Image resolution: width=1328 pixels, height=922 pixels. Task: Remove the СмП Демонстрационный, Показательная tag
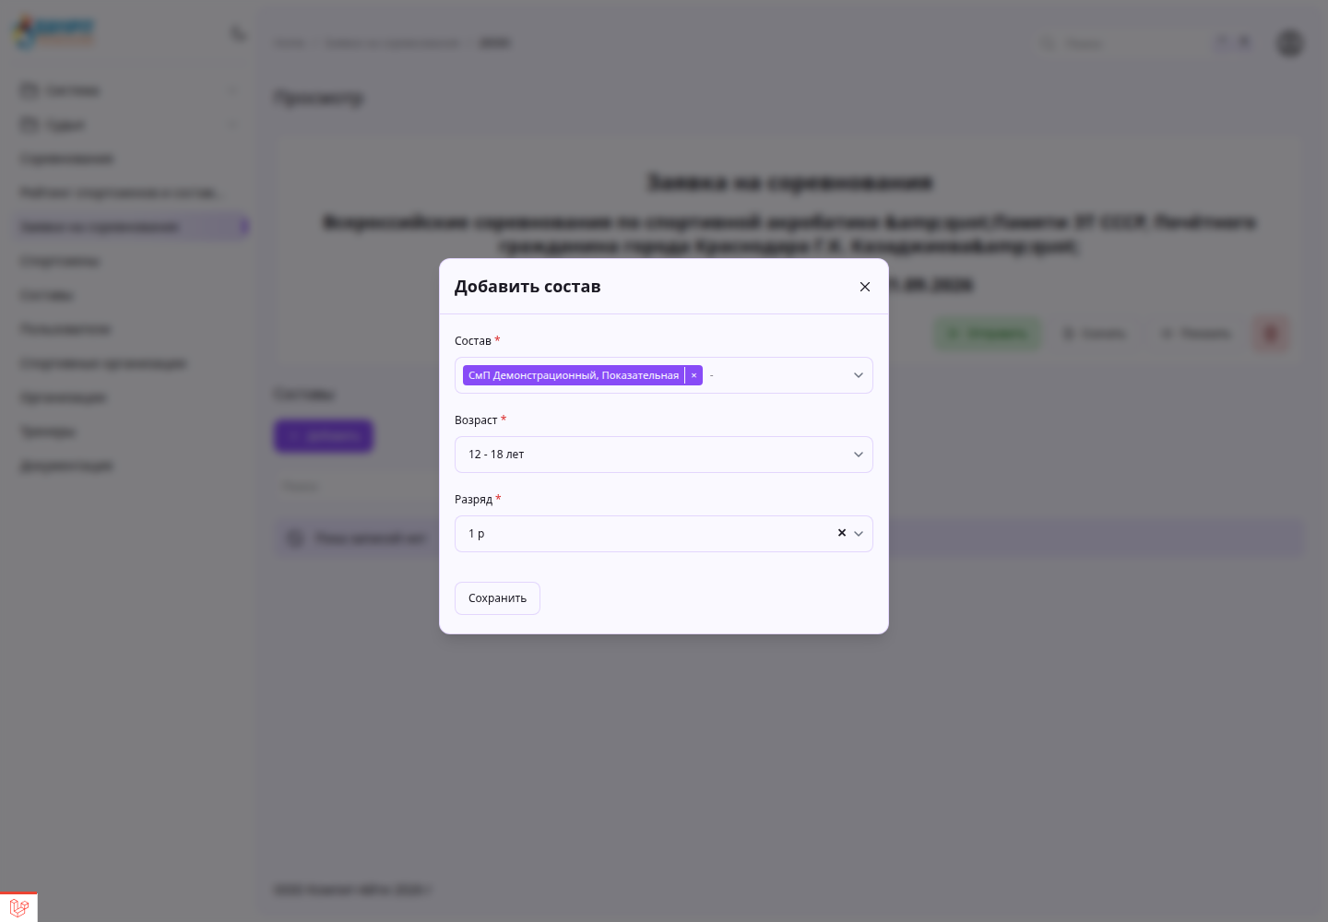pyautogui.click(x=694, y=375)
